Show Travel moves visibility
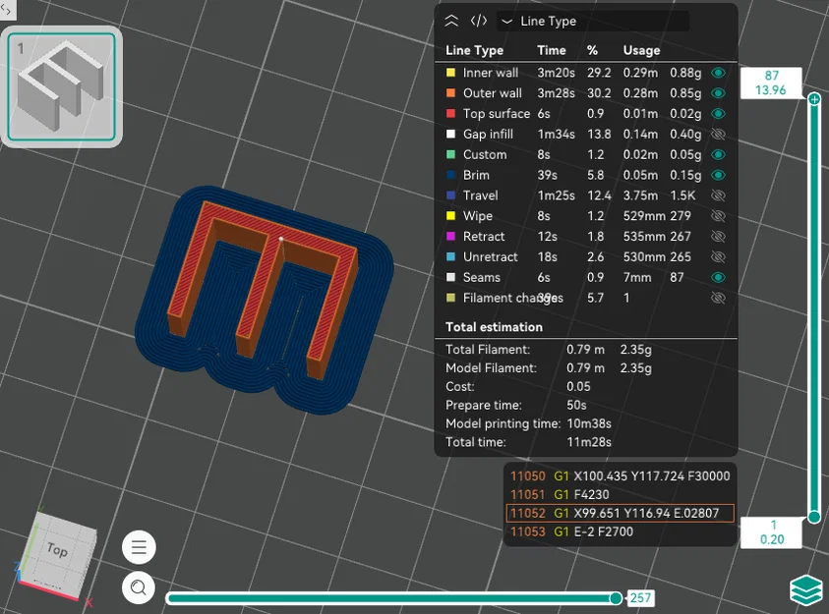829x614 pixels. click(x=718, y=195)
